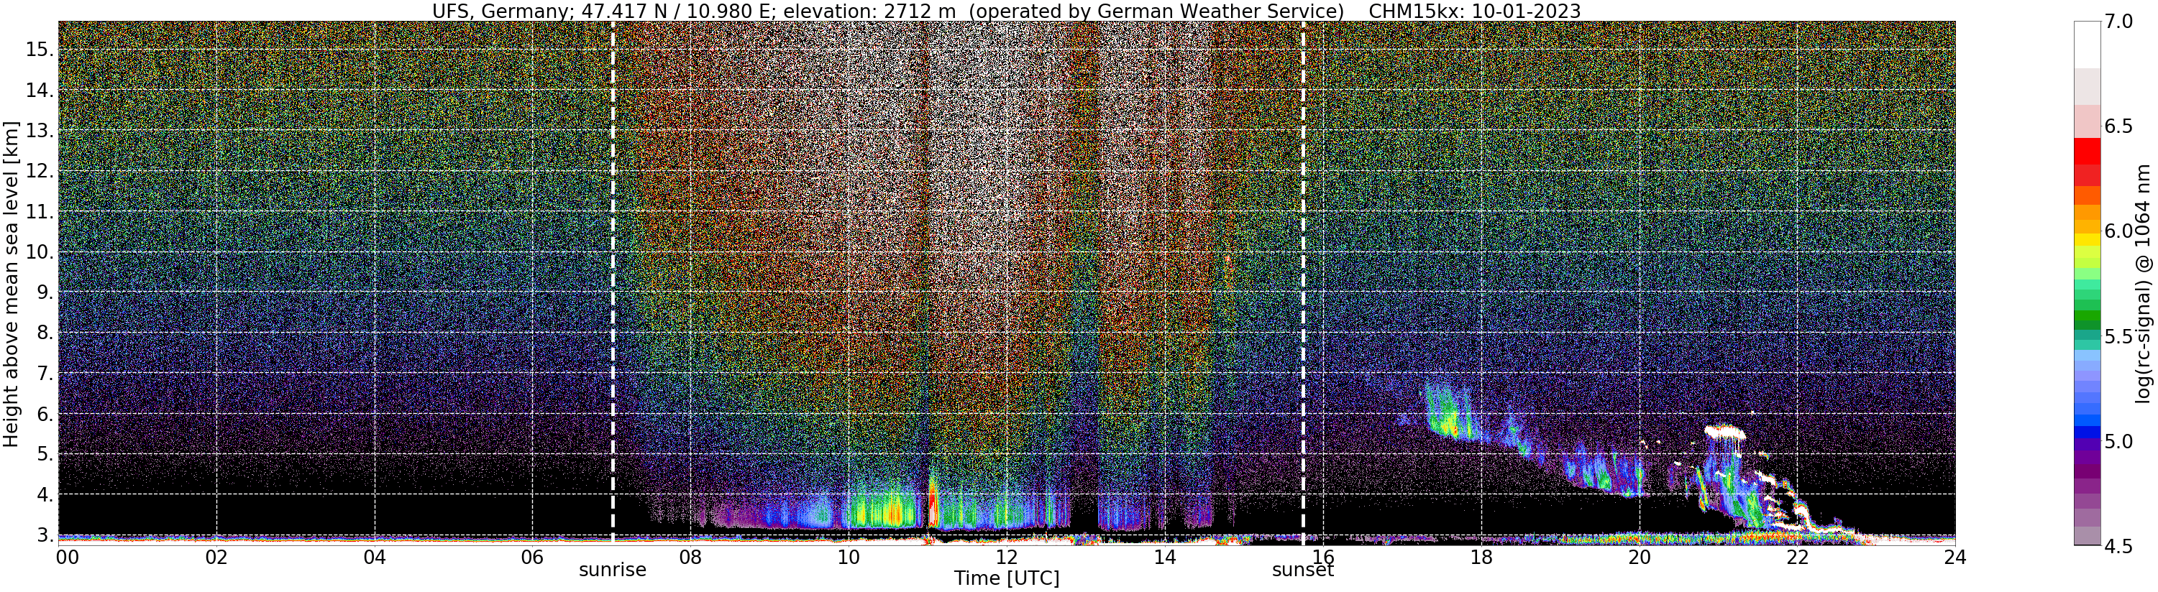The width and height of the screenshot is (2158, 592).
Task: Click the '18' time tick label
Action: click(1481, 558)
